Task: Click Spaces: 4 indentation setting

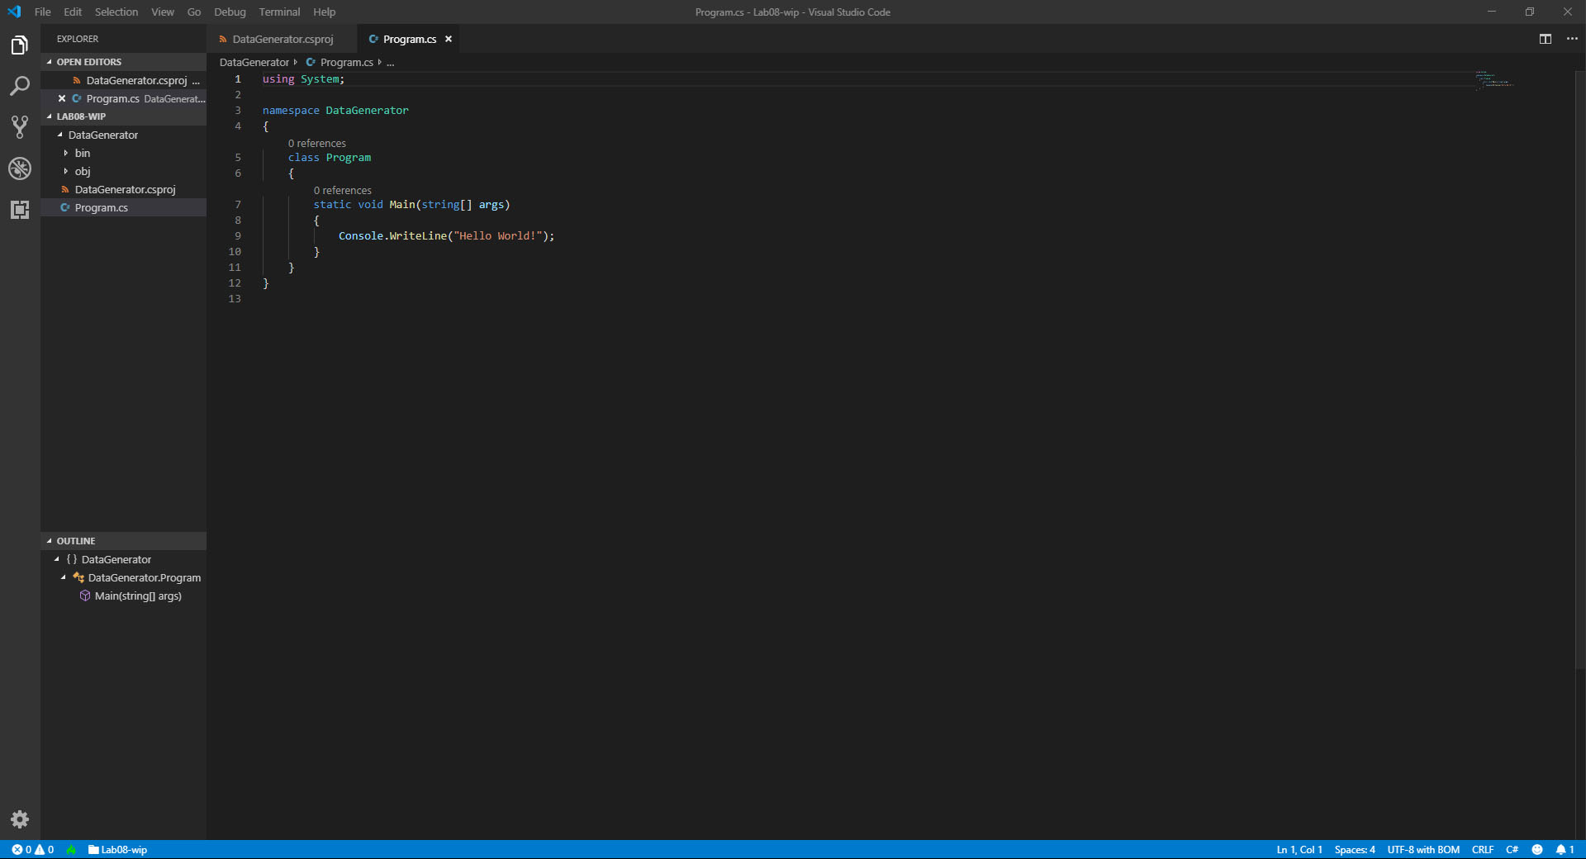Action: pyautogui.click(x=1355, y=850)
